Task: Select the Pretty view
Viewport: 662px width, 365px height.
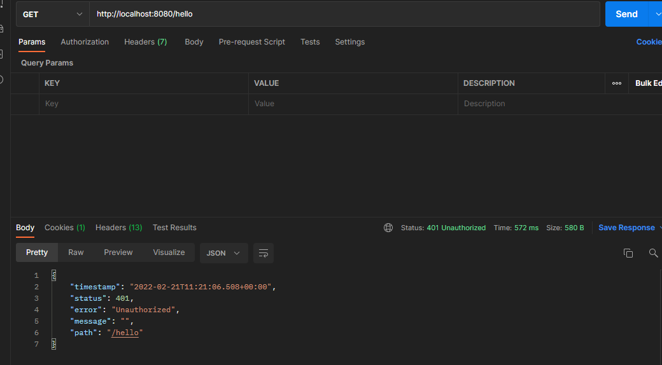Action: [x=37, y=252]
